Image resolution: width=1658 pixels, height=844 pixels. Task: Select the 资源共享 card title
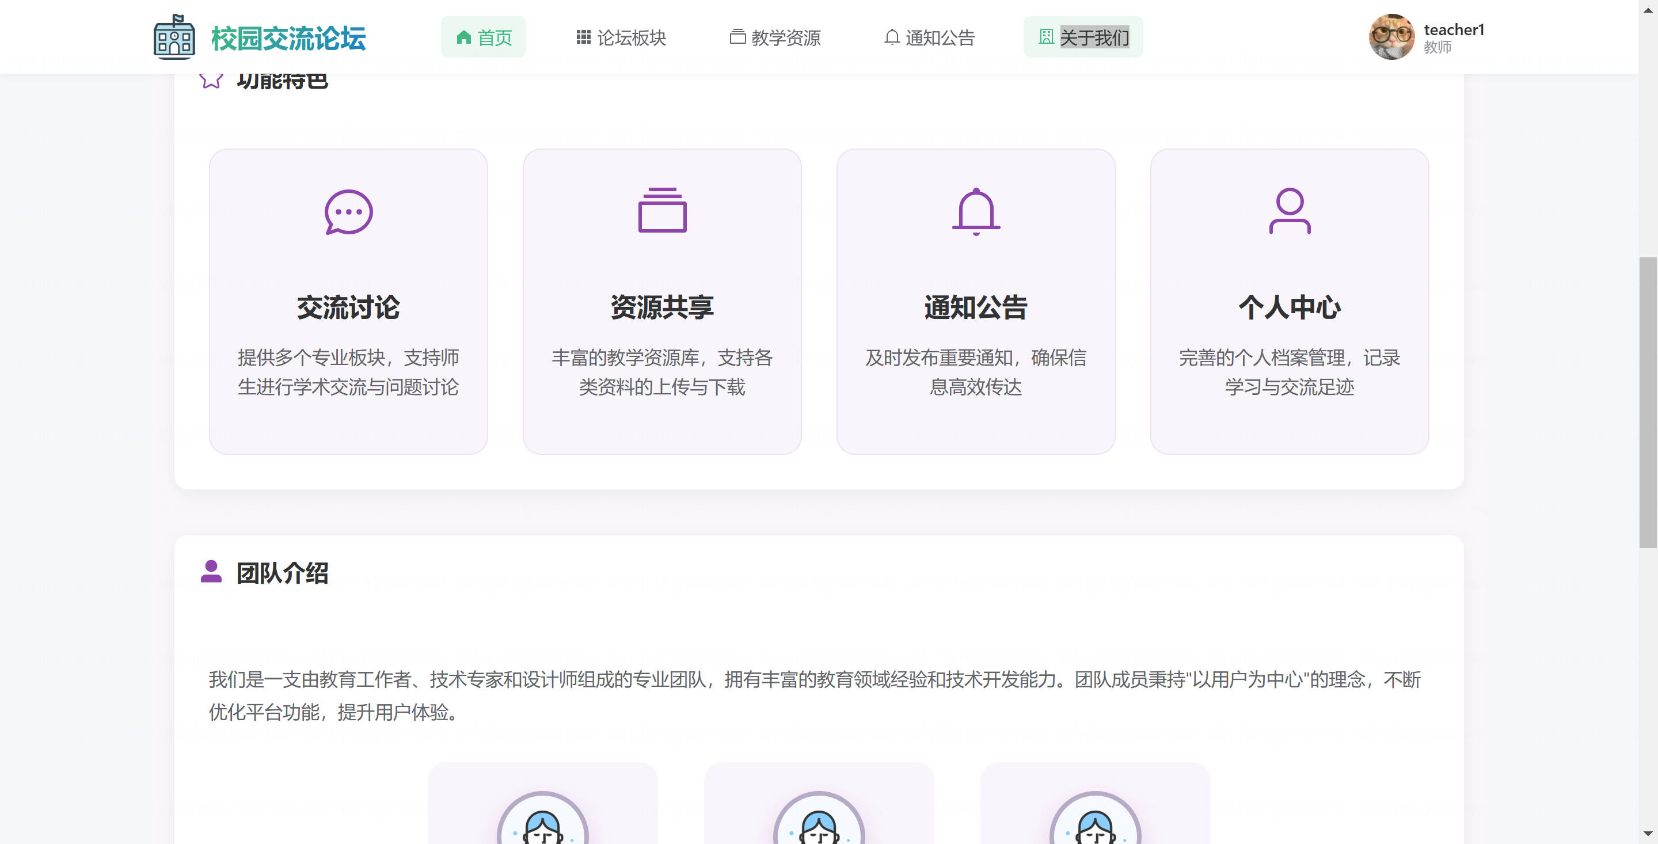pos(662,307)
